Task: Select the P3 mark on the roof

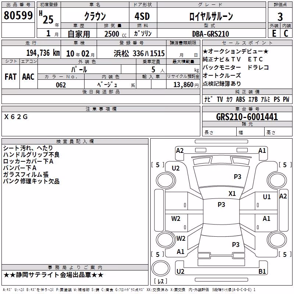Action: click(x=221, y=205)
